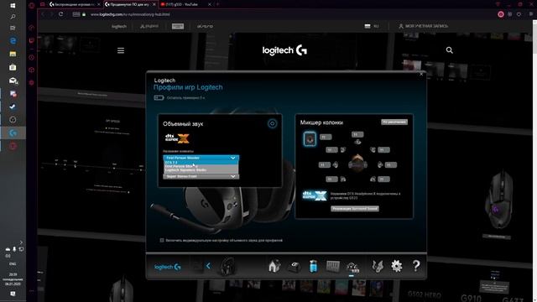Choose First Person Shooter list option
This screenshot has height=302, width=537.
pos(201,166)
